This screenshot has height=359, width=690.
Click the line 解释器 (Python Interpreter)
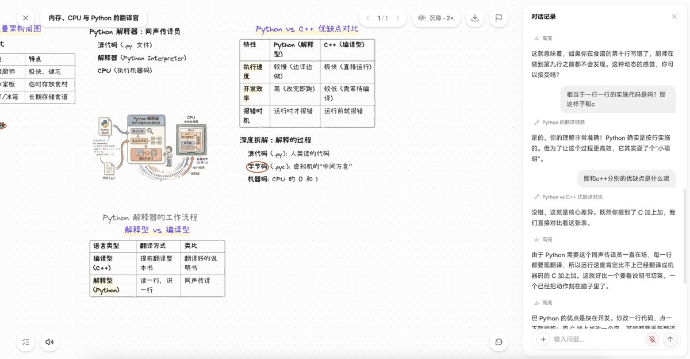[142, 58]
